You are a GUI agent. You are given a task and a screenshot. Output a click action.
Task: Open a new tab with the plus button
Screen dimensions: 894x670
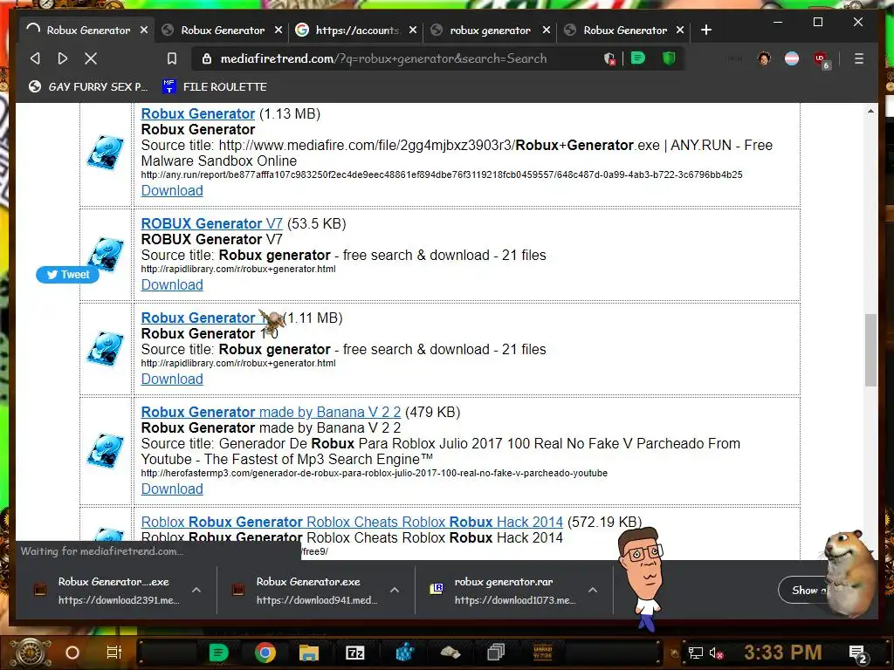705,30
